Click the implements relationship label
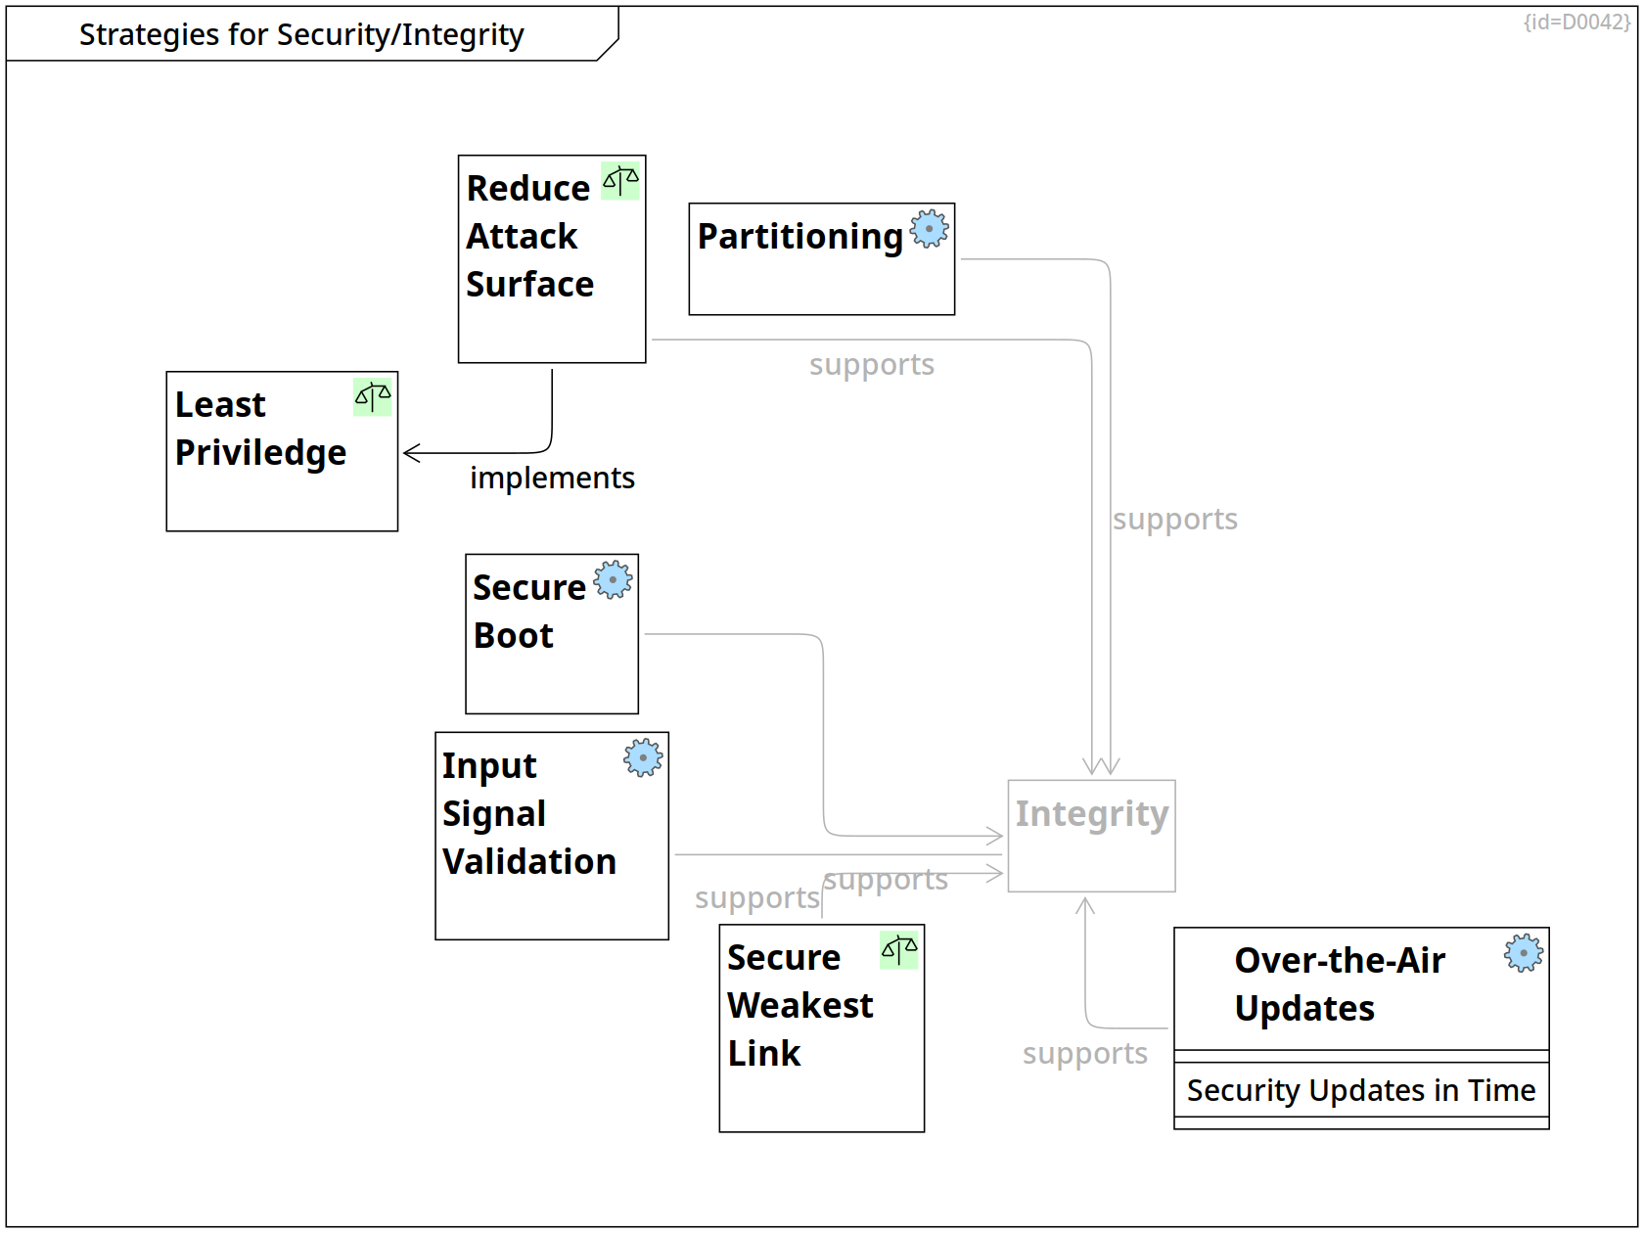This screenshot has height=1233, width=1644. coord(552,478)
